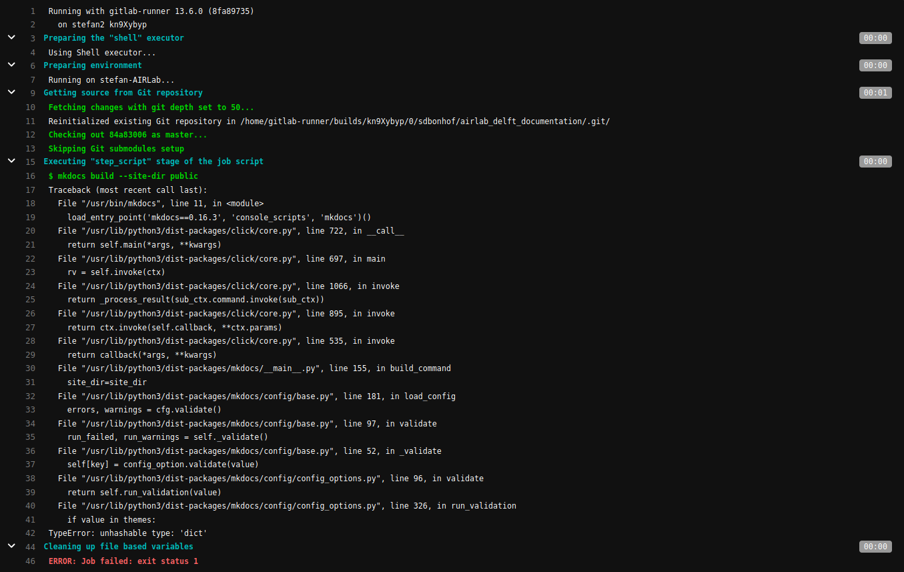The width and height of the screenshot is (904, 572).
Task: Click the duration badge beside Cleaning up section
Action: coord(875,546)
